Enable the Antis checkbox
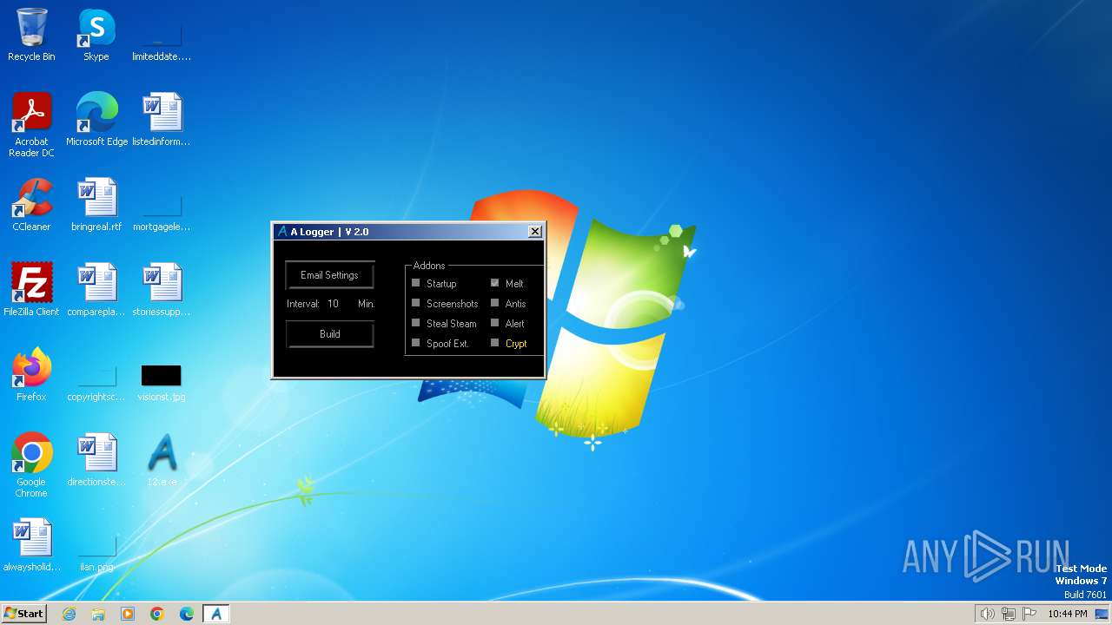Screen dimensions: 1112x625 click(x=494, y=303)
